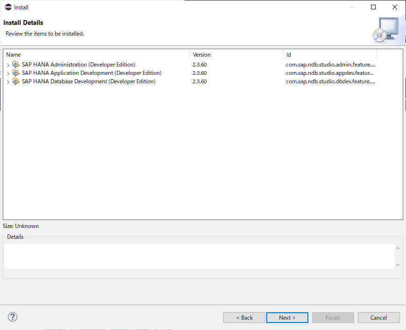Maximize the Install dialog window
The width and height of the screenshot is (406, 330).
click(x=373, y=7)
